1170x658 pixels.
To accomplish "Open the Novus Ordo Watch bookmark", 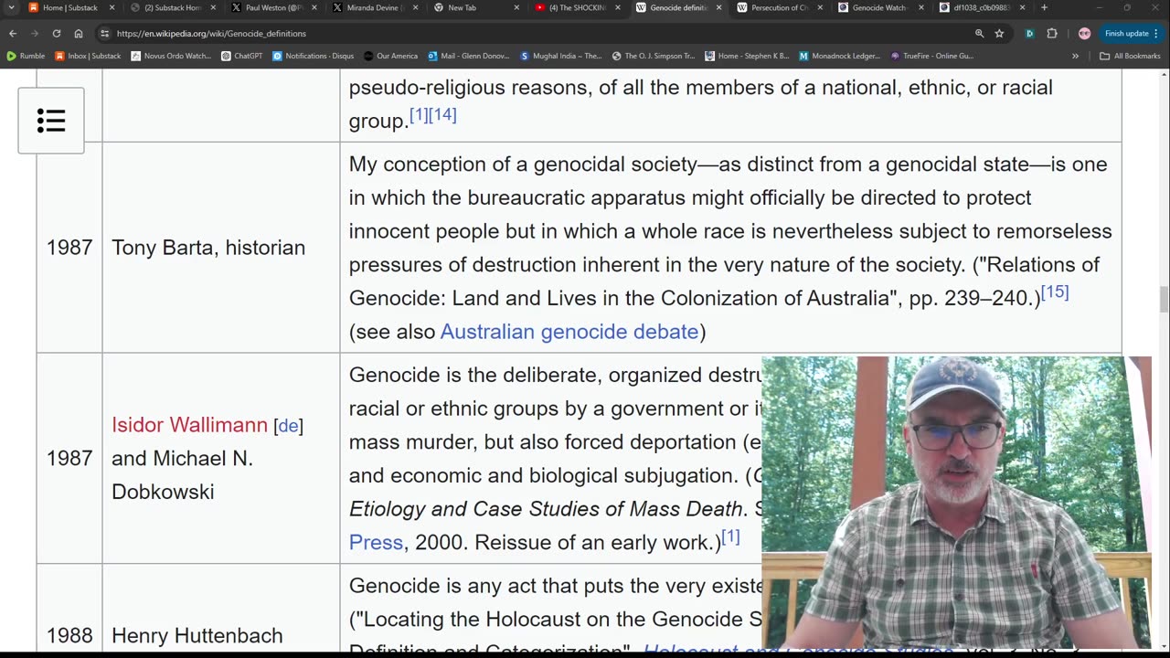I will click(x=171, y=56).
